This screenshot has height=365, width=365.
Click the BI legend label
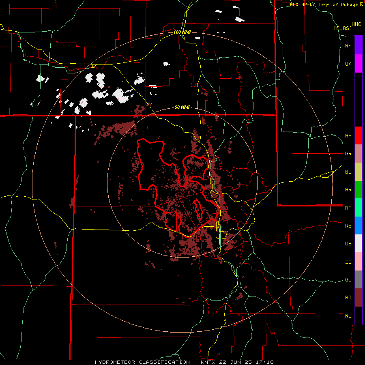click(x=348, y=298)
